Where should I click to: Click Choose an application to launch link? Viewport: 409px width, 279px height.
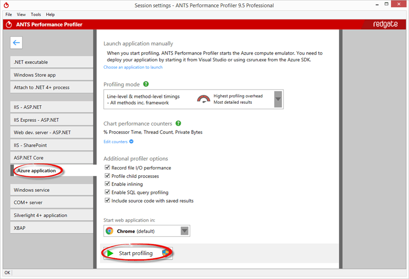[133, 67]
